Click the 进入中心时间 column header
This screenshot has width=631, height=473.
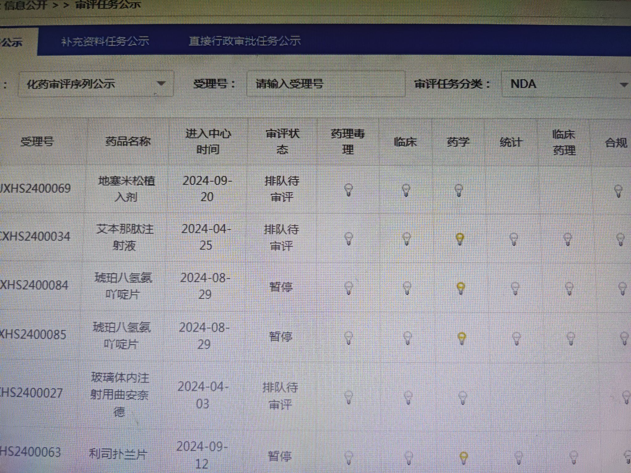tap(208, 142)
